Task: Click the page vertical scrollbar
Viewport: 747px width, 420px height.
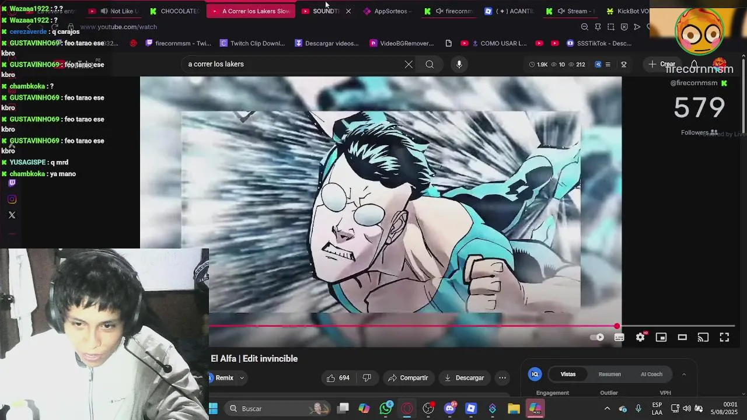Action: (743, 96)
